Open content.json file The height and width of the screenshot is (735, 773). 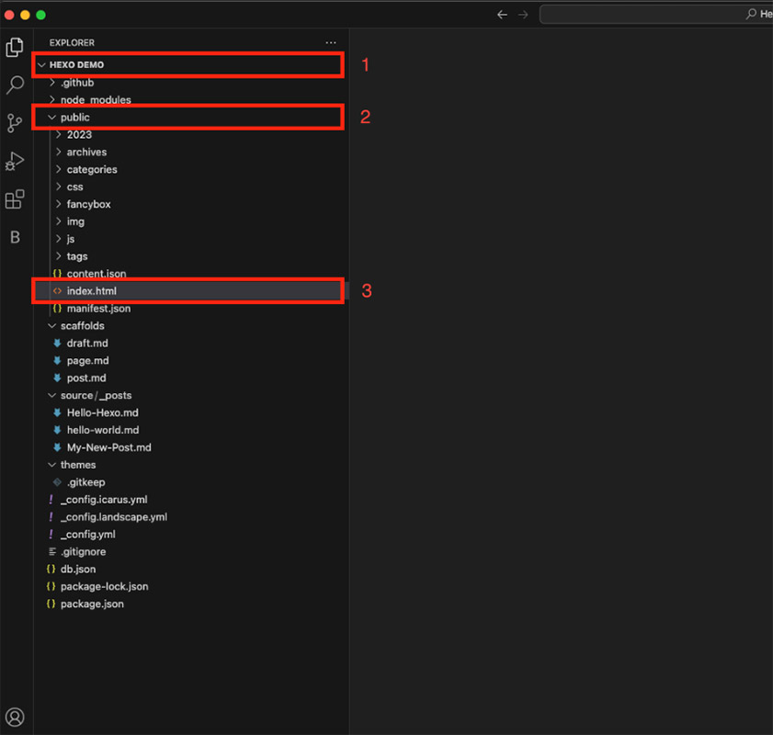point(191,274)
